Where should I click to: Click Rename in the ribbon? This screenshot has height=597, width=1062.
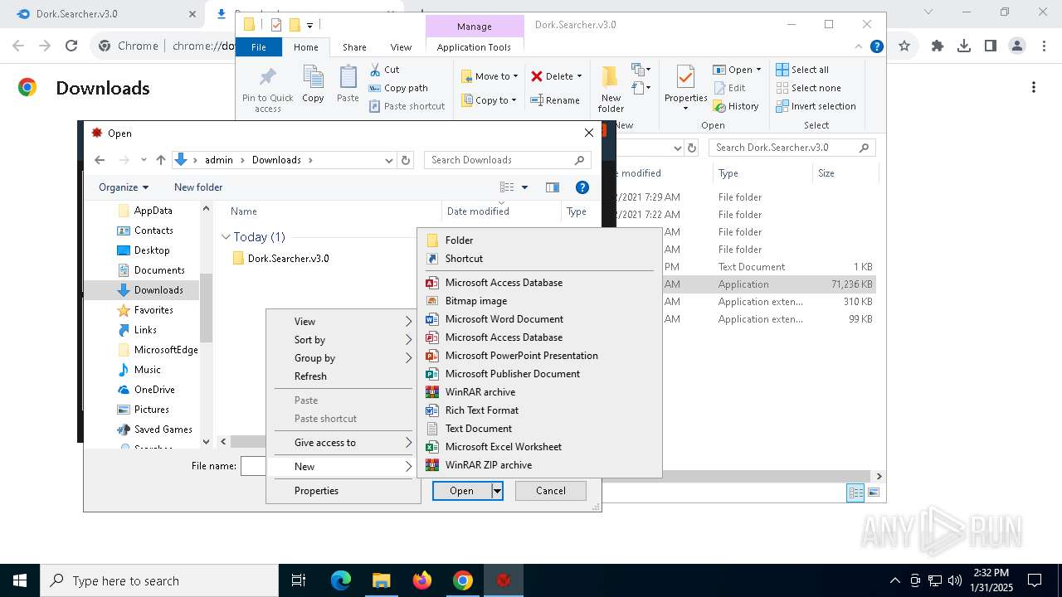click(x=555, y=100)
